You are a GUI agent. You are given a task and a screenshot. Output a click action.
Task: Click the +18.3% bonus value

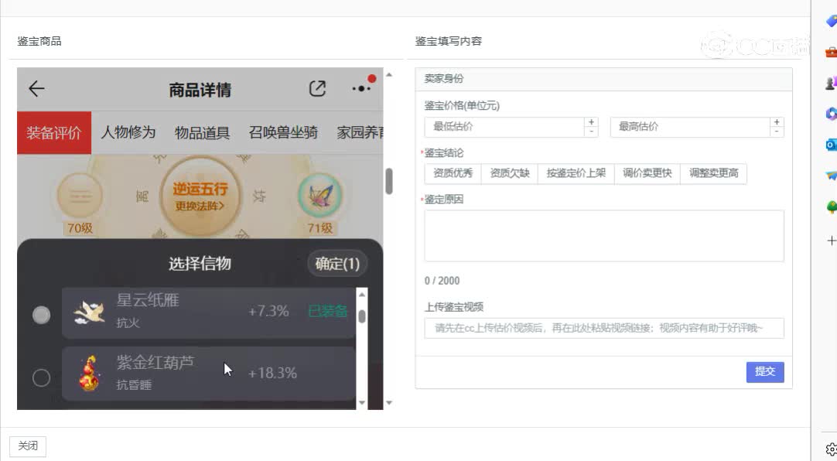272,373
